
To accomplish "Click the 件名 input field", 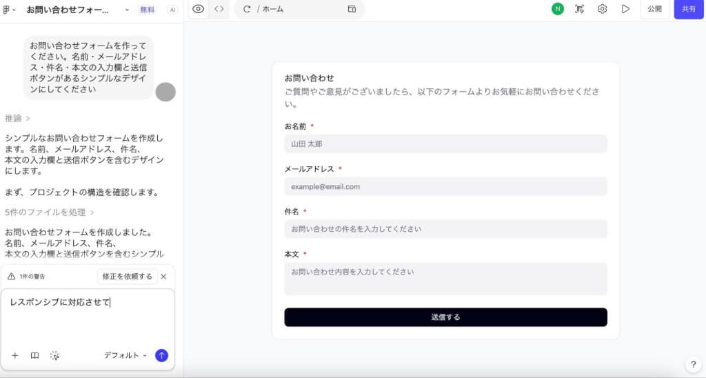I will click(x=446, y=229).
